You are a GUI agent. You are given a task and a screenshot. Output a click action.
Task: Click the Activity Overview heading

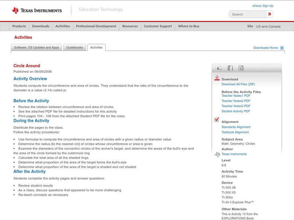click(30, 79)
